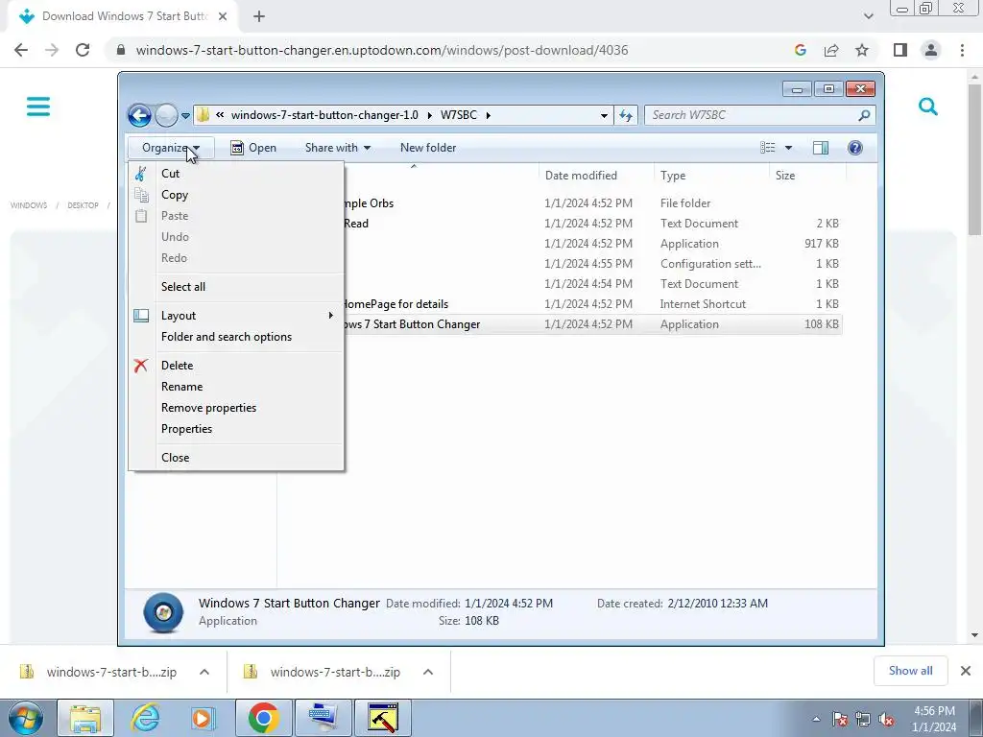Screen dimensions: 983x737
Task: Click the Explorer refresh button
Action: (626, 115)
